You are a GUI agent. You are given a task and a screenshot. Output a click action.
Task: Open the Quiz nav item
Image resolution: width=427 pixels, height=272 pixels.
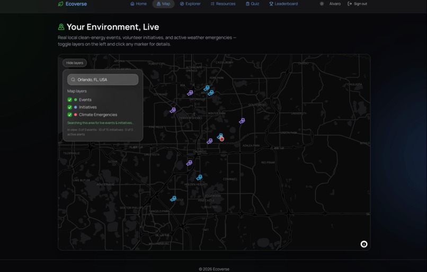click(x=253, y=4)
